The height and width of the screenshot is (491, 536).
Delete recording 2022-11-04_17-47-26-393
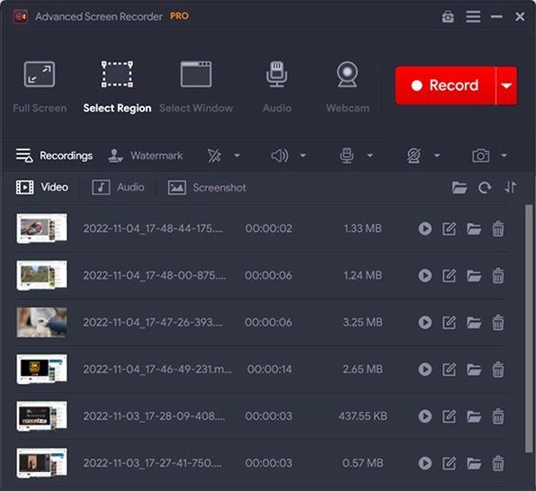click(498, 323)
